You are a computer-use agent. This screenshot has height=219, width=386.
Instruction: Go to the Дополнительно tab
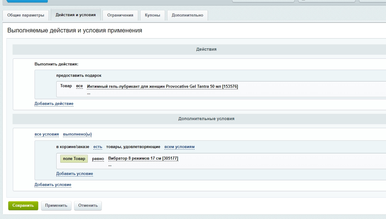[x=187, y=15]
